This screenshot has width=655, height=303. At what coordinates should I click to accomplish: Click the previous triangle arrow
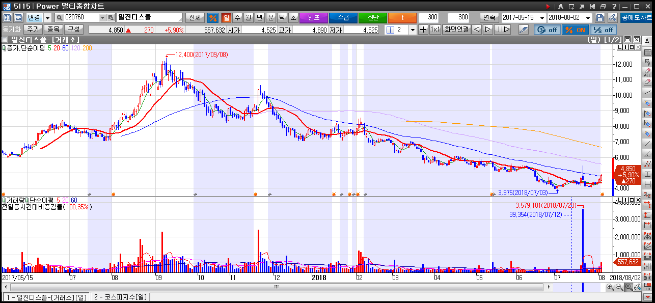477,30
